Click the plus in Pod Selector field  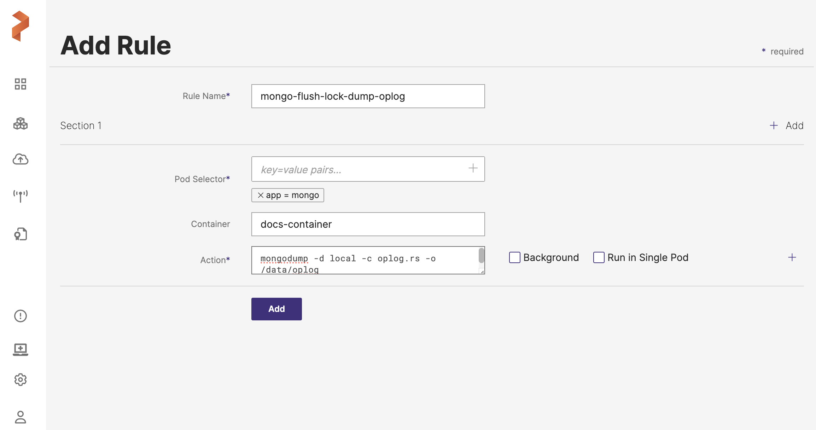pos(473,168)
